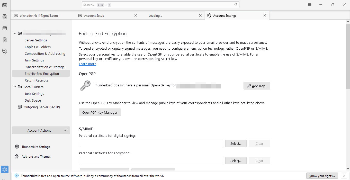This screenshot has width=350, height=180.
Task: Open the Chat space icon
Action: click(x=5, y=51)
